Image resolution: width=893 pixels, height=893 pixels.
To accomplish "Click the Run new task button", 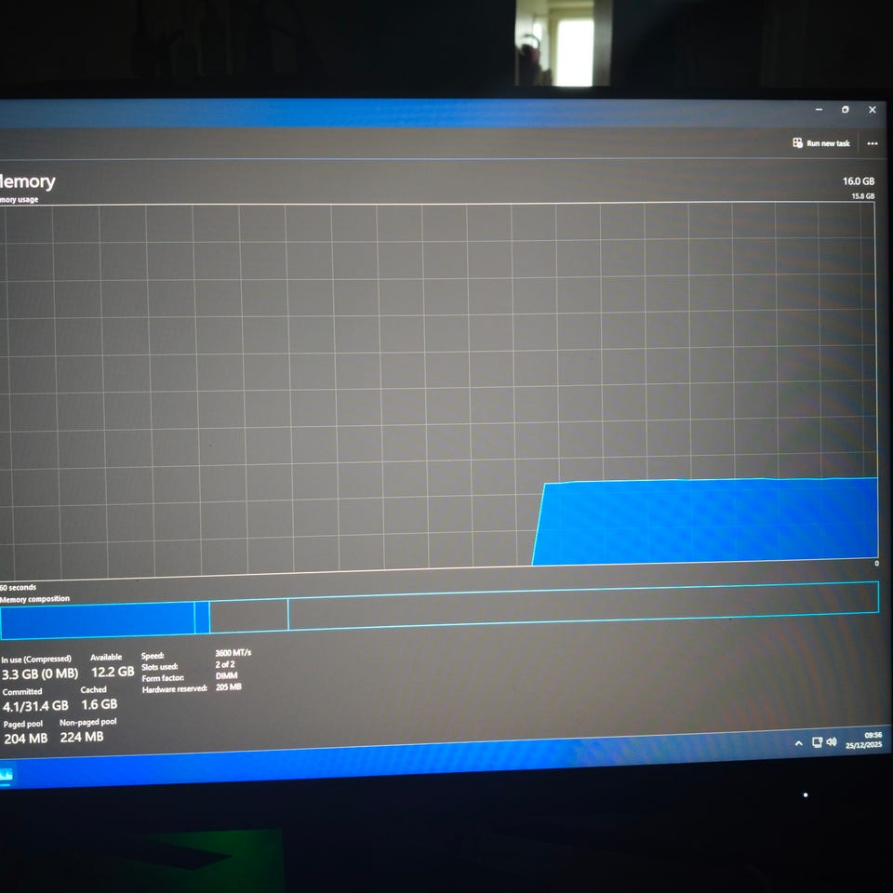I will [821, 143].
